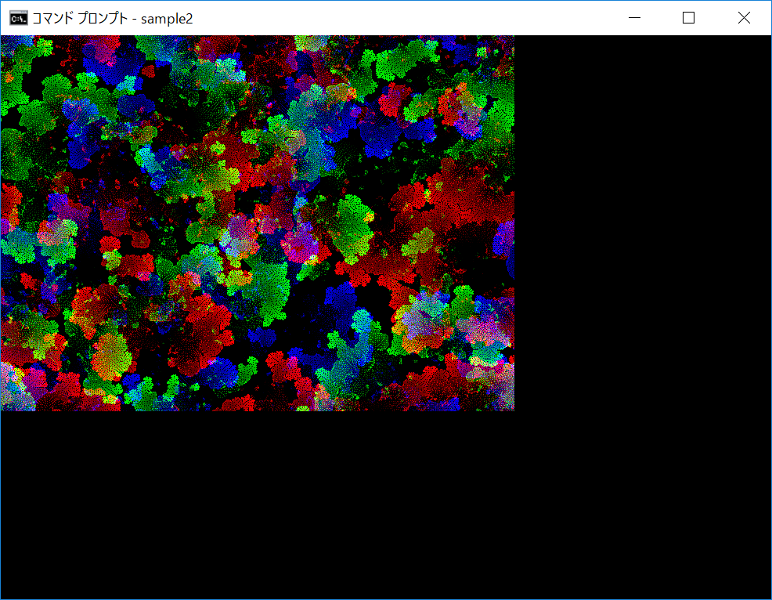Click the "コマンド" word in window title
Image resolution: width=772 pixels, height=600 pixels.
52,18
